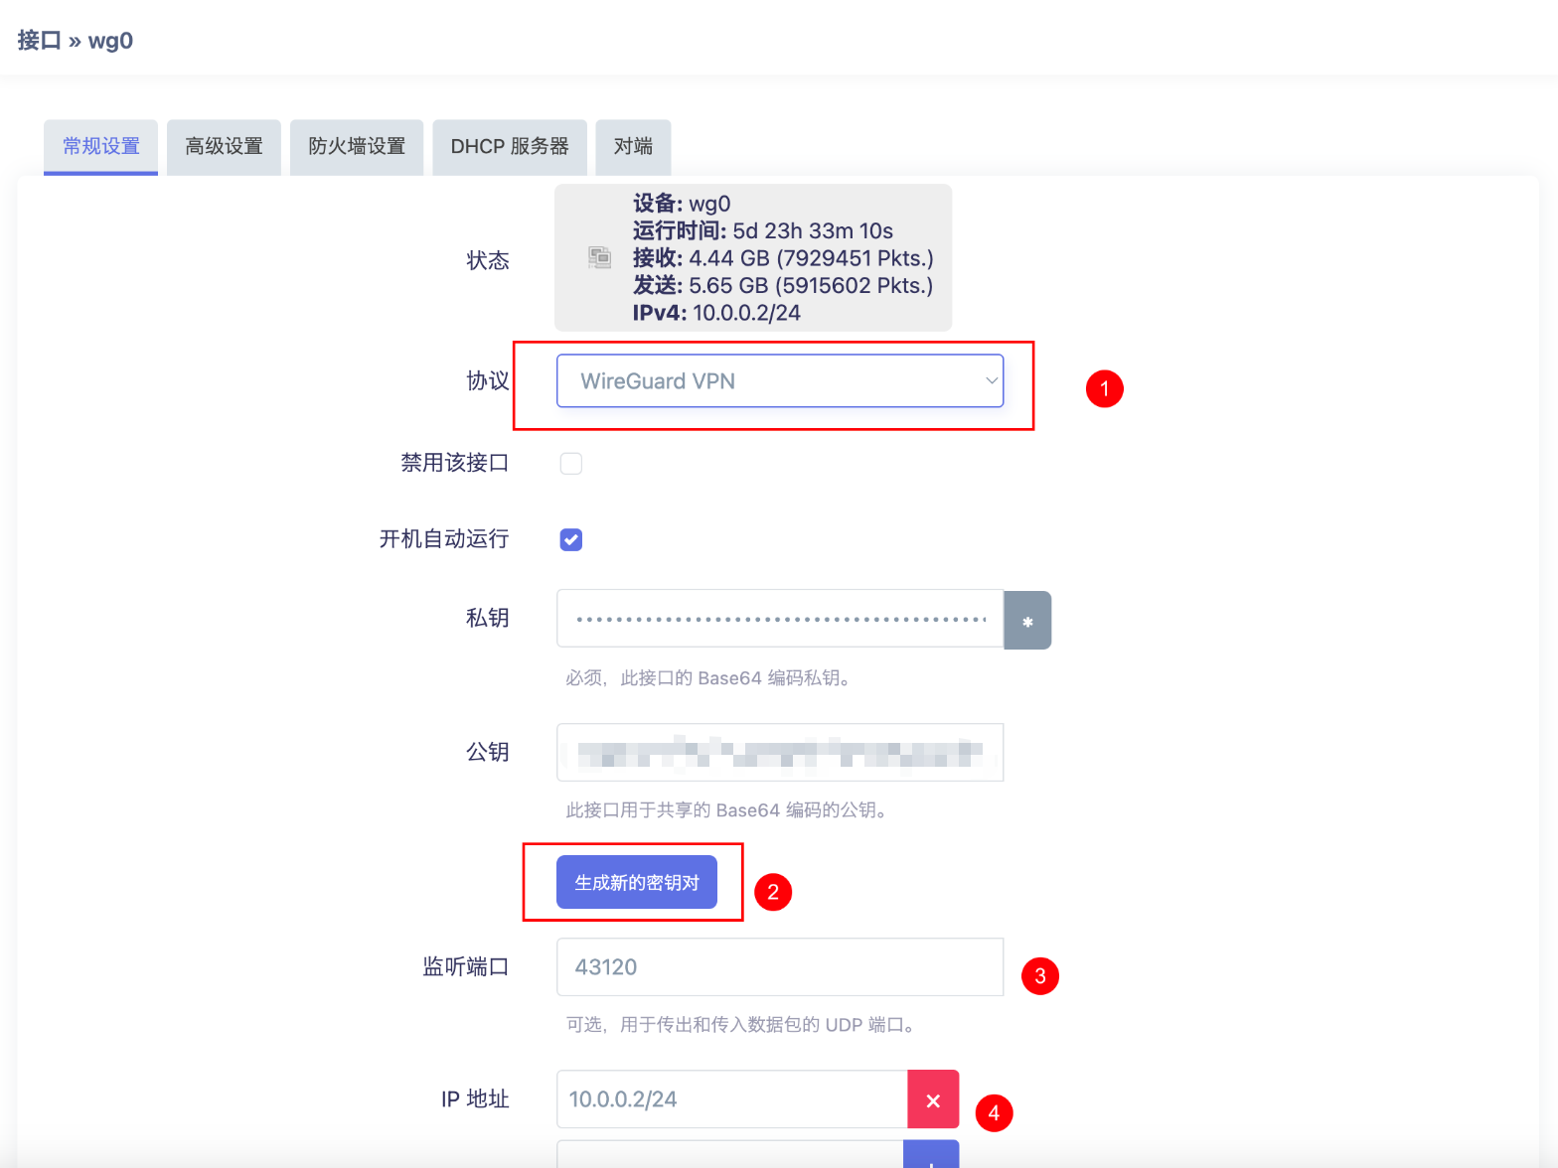Focus the 监听端口 field showing 43120
Image resolution: width=1558 pixels, height=1168 pixels.
tap(780, 967)
